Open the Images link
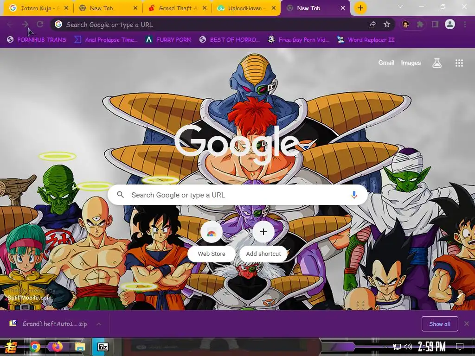Screen dimensions: 475x356 pyautogui.click(x=411, y=63)
